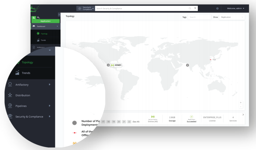Open the Dashboard menu item
The height and width of the screenshot is (150, 256).
pos(45,26)
